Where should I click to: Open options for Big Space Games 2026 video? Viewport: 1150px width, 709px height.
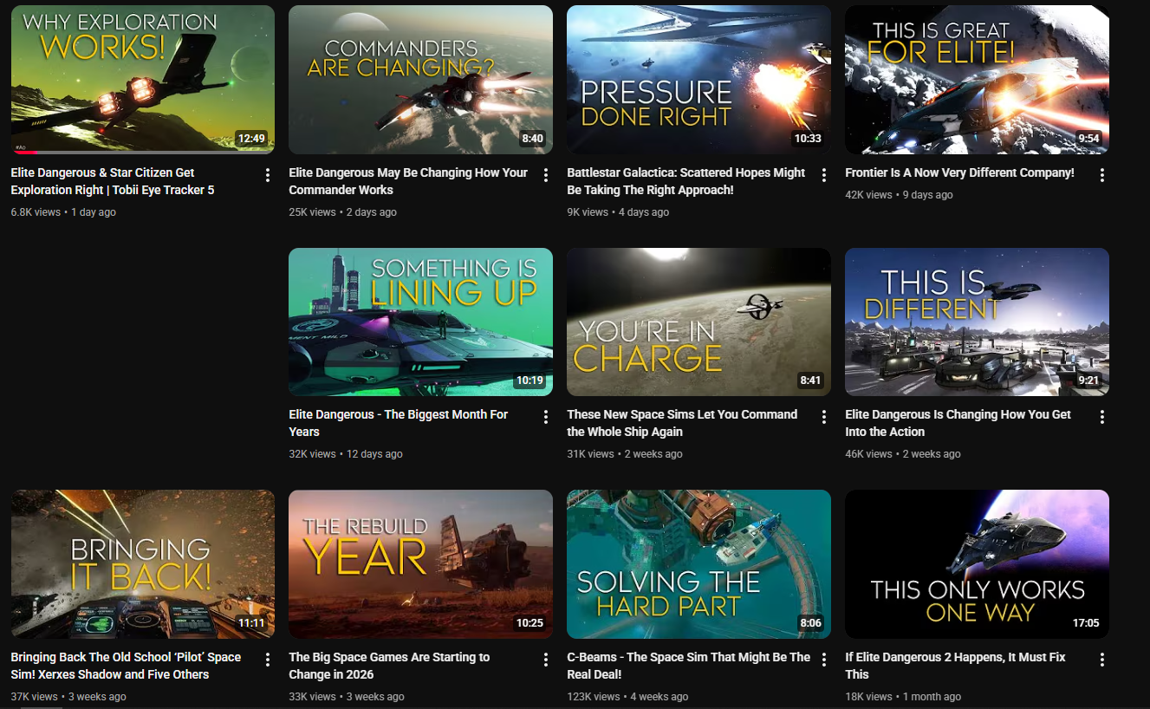pos(546,660)
